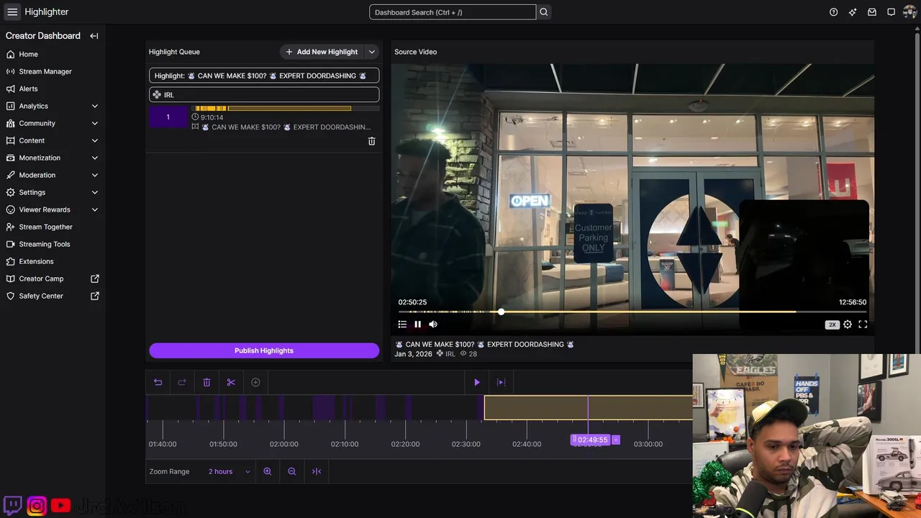Click the Instagram logo overlay icon
Screen dimensions: 921x518
click(37, 506)
